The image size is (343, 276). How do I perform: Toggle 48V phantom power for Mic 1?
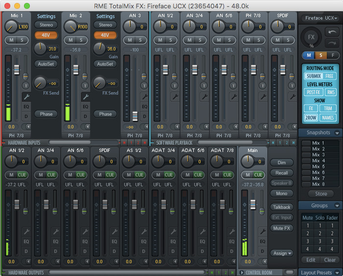click(46, 35)
